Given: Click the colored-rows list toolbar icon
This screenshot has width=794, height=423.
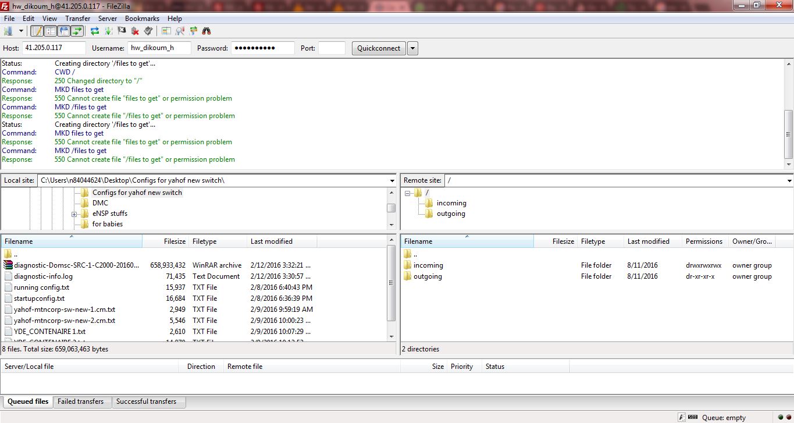Looking at the screenshot, I should coord(166,31).
